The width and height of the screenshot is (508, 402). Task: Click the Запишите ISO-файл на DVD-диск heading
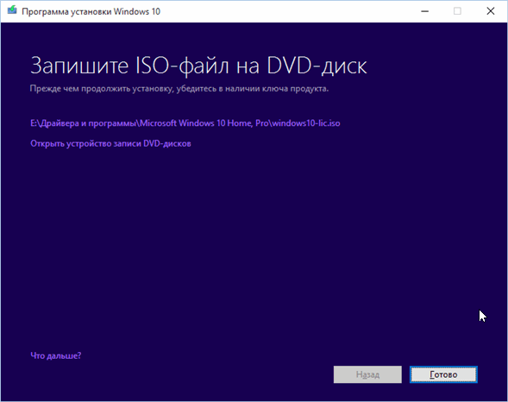[198, 66]
